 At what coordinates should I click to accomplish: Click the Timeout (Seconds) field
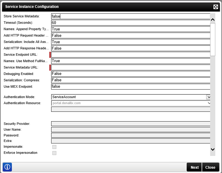[131, 23]
